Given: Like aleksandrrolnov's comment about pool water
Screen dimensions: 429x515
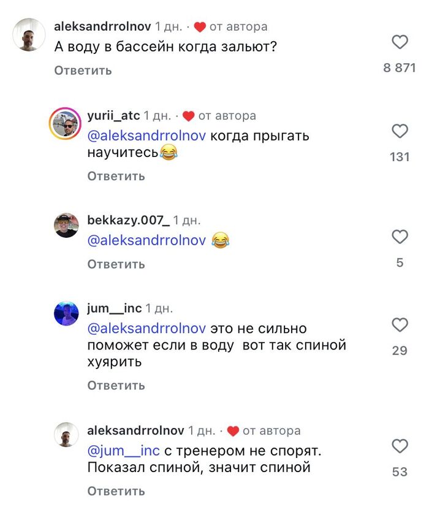Looking at the screenshot, I should [x=400, y=42].
